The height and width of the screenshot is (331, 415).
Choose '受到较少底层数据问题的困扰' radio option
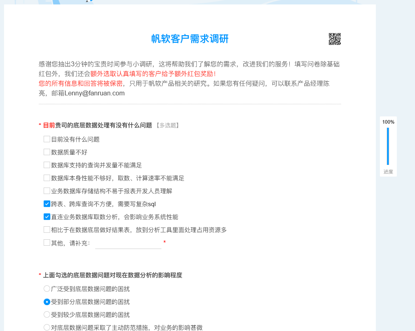pyautogui.click(x=47, y=314)
